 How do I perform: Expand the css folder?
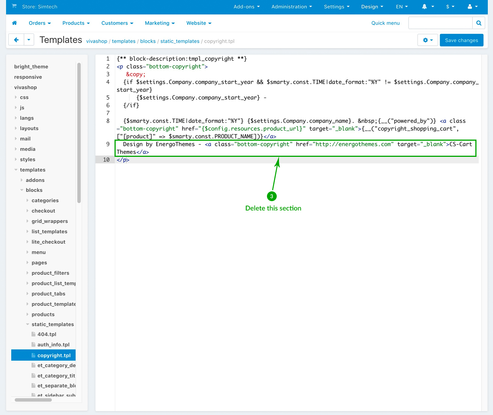tap(24, 98)
